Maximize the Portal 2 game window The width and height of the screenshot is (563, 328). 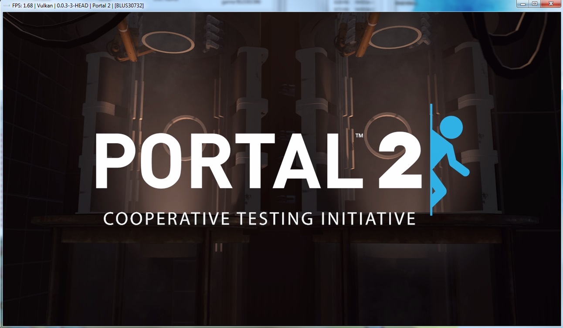coord(534,4)
